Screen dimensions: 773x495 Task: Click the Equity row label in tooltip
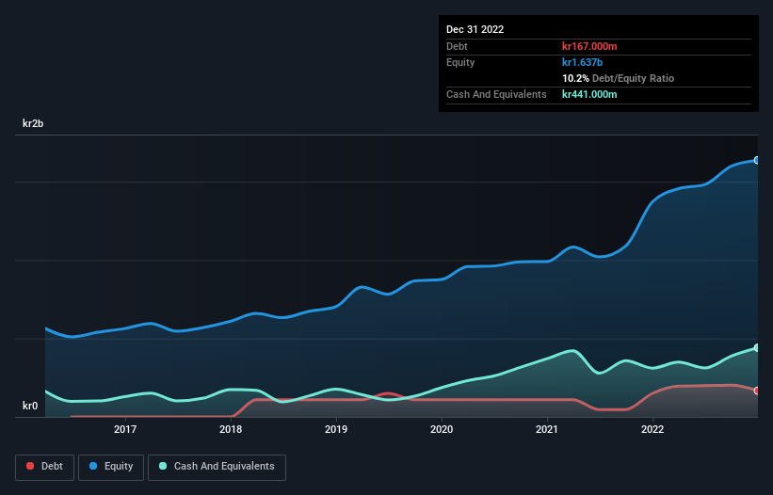(460, 62)
